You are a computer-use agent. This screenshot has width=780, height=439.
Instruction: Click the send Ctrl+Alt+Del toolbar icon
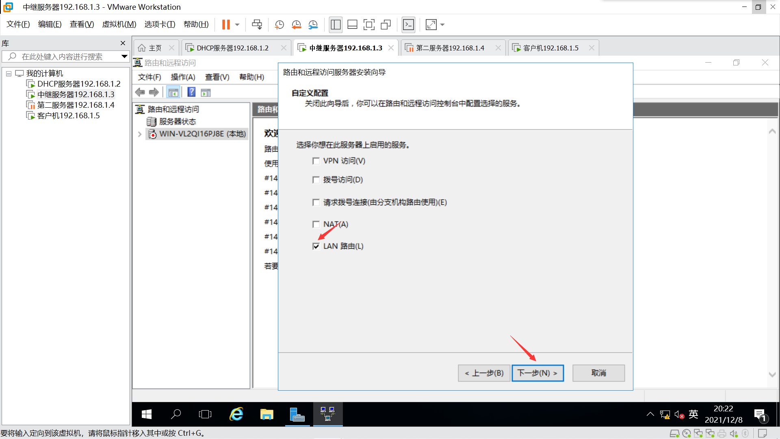pos(257,25)
